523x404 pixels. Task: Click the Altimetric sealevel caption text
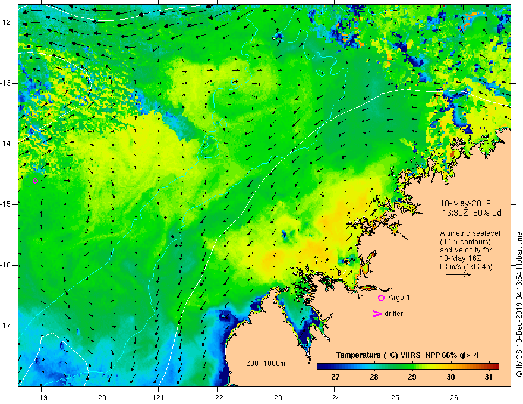point(470,233)
